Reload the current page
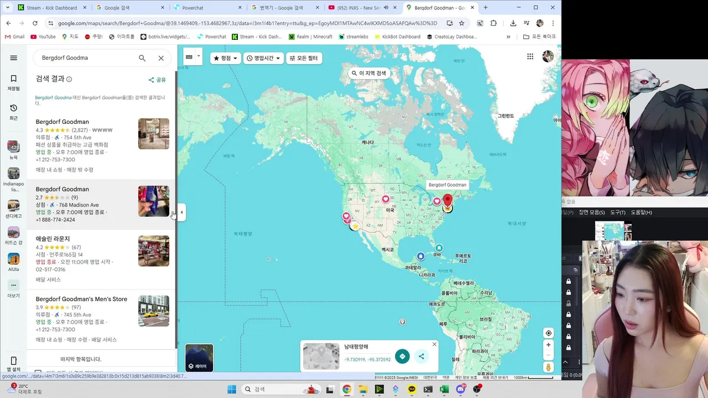Screen dimensions: 708x398 pos(35,23)
